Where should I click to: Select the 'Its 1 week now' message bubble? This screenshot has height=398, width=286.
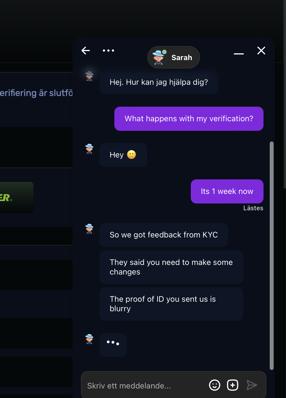227,191
